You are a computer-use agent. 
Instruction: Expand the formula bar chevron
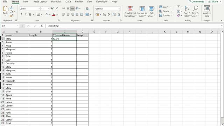(222, 26)
